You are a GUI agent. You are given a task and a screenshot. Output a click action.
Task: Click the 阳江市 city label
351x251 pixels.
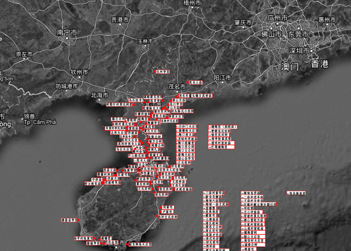[x=222, y=78]
